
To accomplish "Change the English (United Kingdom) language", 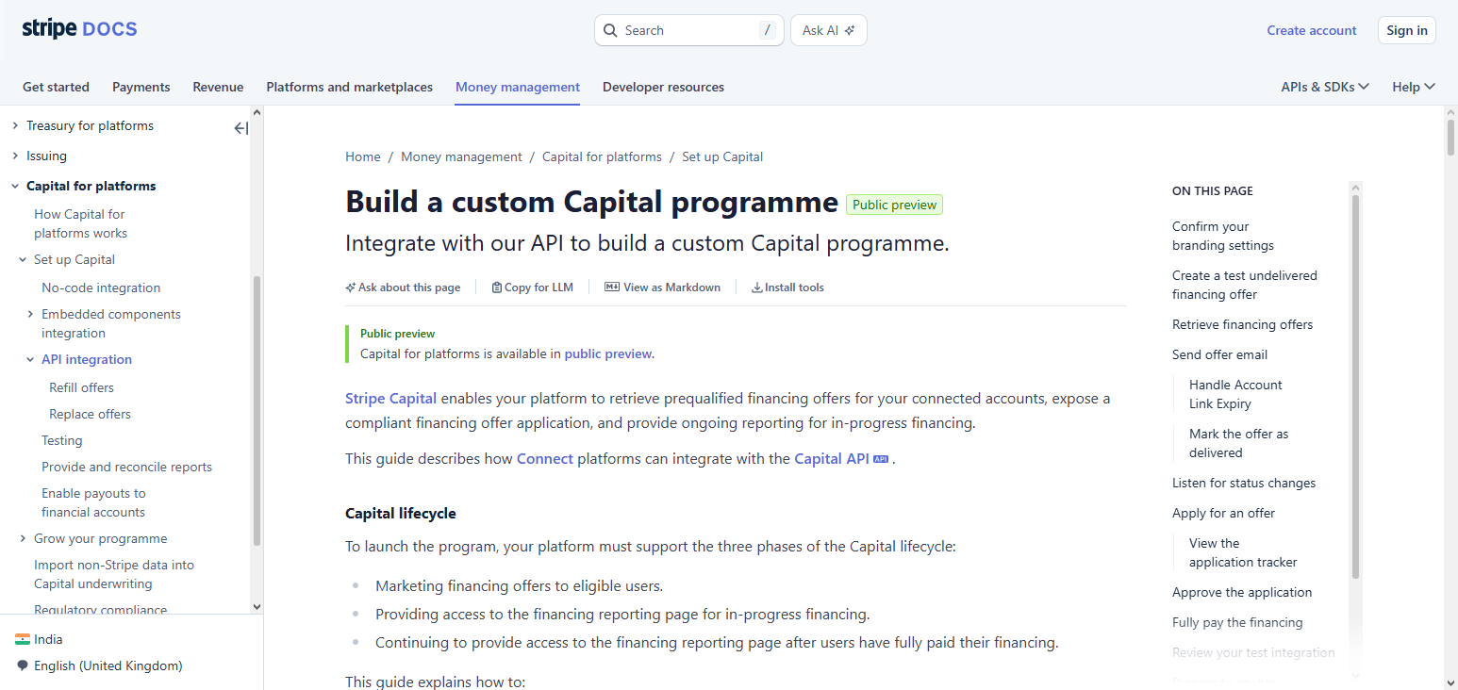I will 108,665.
